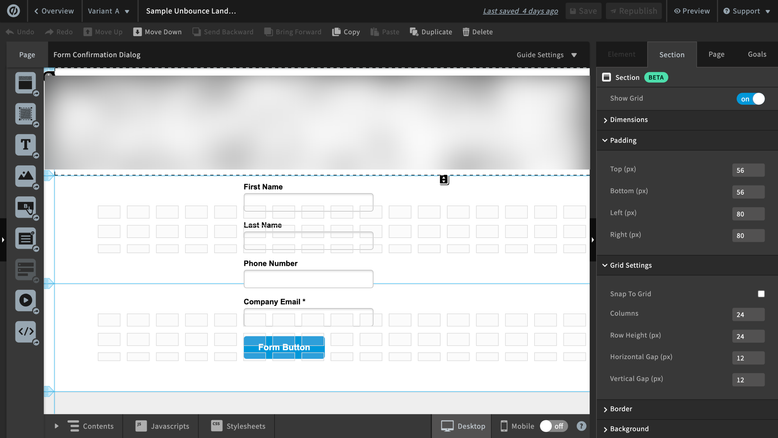Collapse the right properties panel arrow
Image resolution: width=778 pixels, height=438 pixels.
point(593,240)
